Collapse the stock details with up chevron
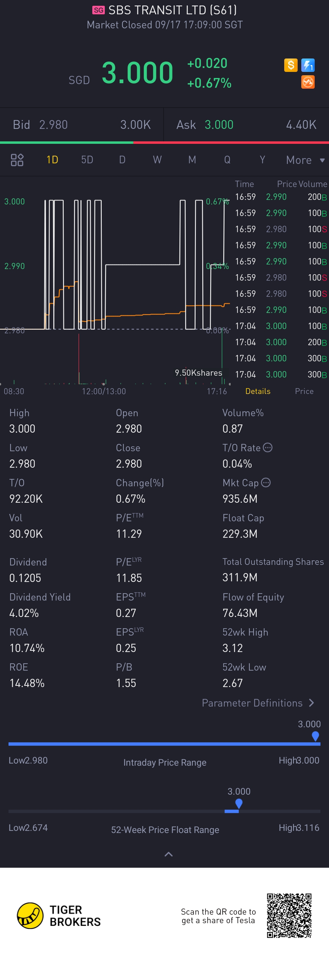This screenshot has height=964, width=329. pos(168,854)
